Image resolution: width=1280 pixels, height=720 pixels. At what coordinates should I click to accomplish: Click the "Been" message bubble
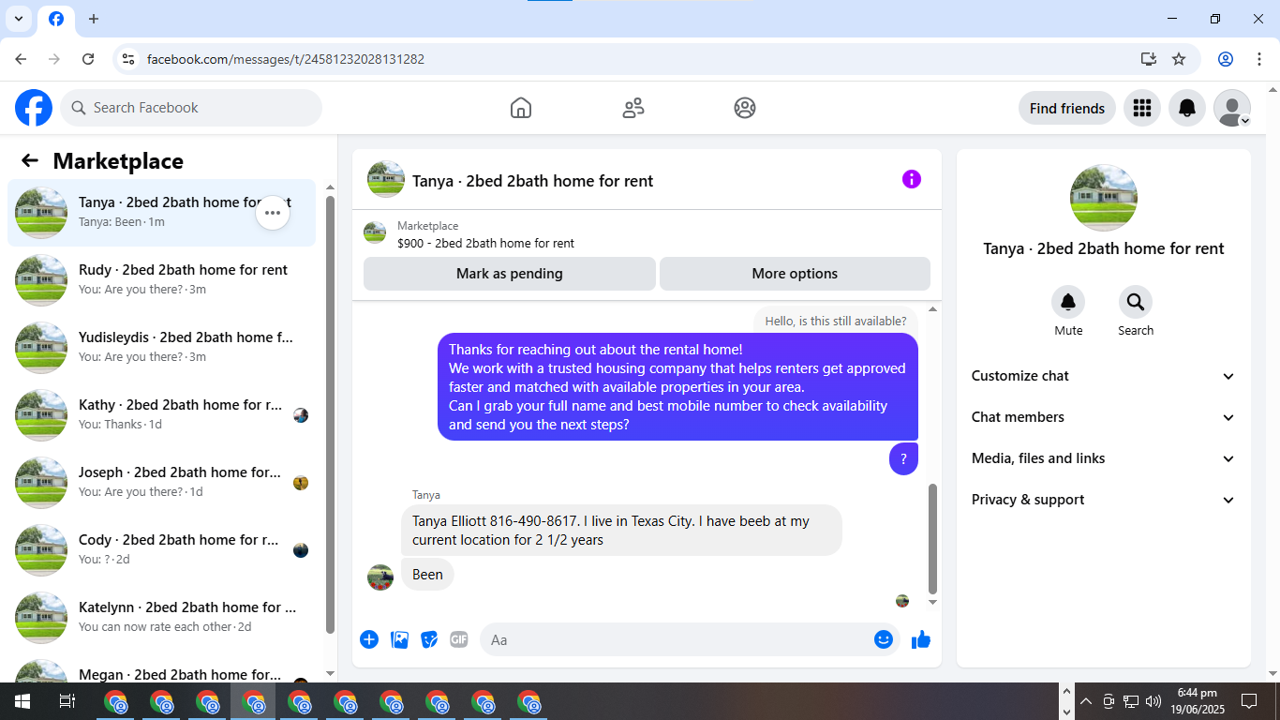[x=427, y=575]
